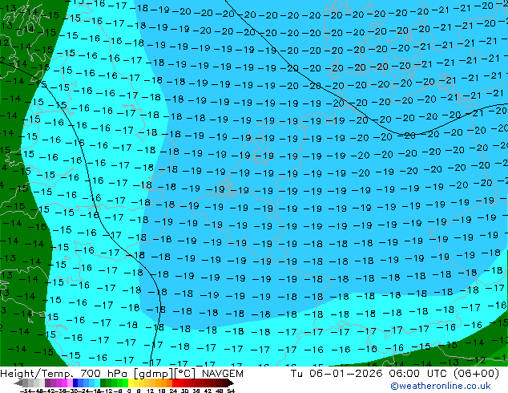Click the '24' legend scale label

[x=173, y=391]
